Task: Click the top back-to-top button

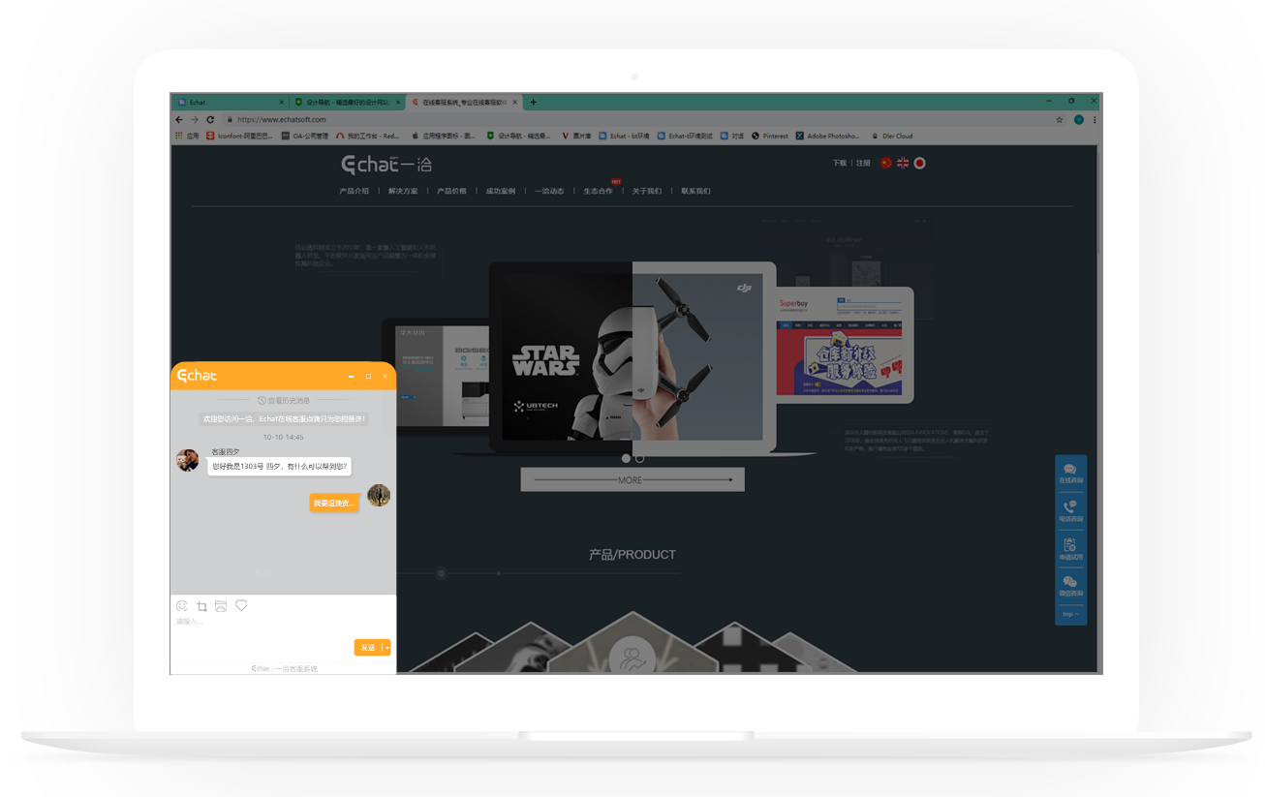Action: coord(1070,614)
